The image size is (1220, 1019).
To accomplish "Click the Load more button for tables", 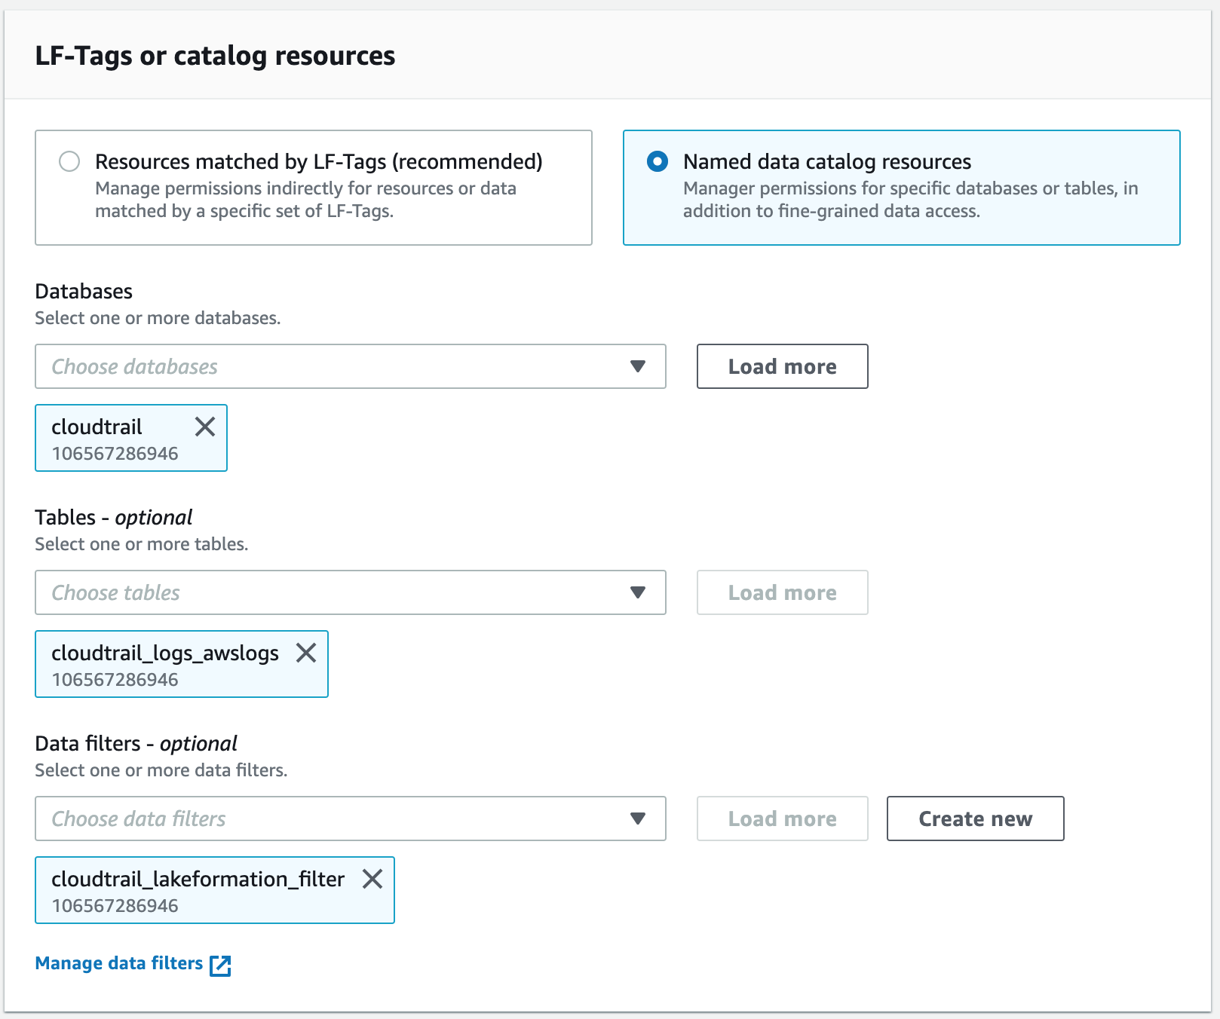I will coord(782,593).
